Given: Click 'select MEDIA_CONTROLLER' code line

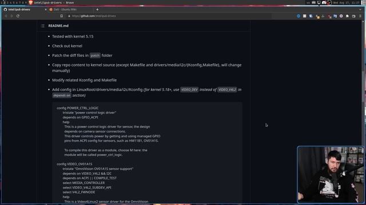Looking at the screenshot, I should 83,183.
